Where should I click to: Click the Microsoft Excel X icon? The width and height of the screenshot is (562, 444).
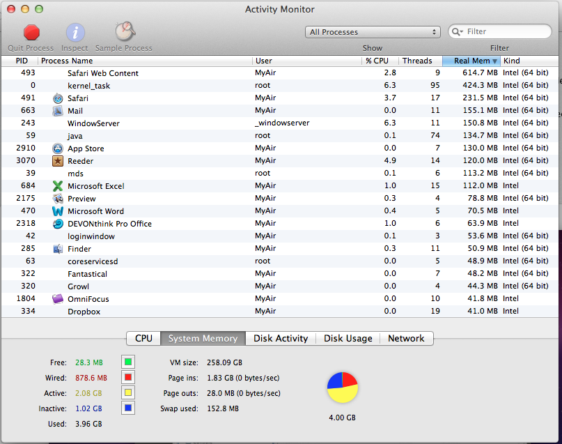(x=58, y=186)
